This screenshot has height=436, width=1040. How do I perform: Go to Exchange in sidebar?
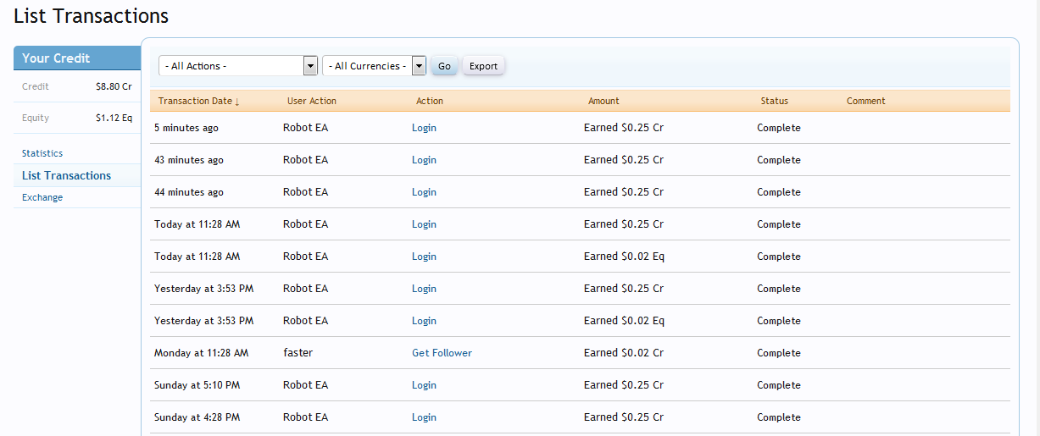pyautogui.click(x=42, y=197)
